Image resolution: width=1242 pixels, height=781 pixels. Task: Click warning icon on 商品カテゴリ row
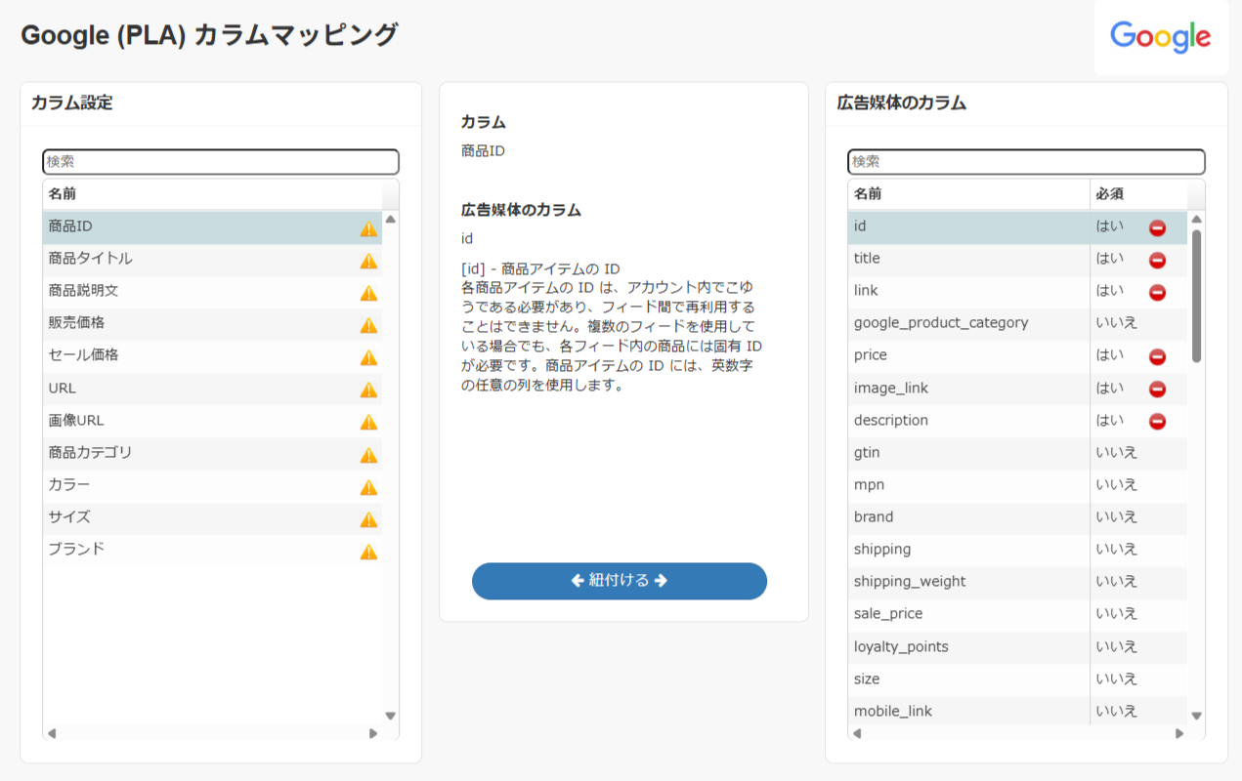[368, 455]
